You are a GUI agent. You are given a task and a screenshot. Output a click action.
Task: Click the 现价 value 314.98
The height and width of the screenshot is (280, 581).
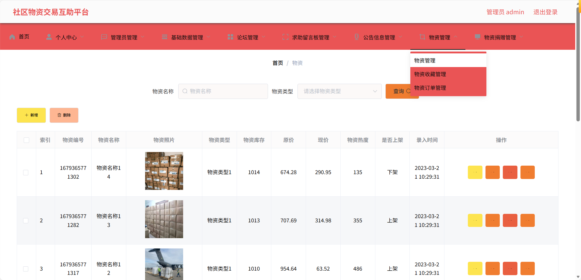323,221
